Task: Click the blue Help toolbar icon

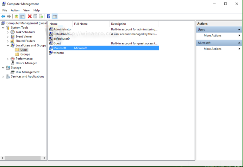Action: coord(49,16)
